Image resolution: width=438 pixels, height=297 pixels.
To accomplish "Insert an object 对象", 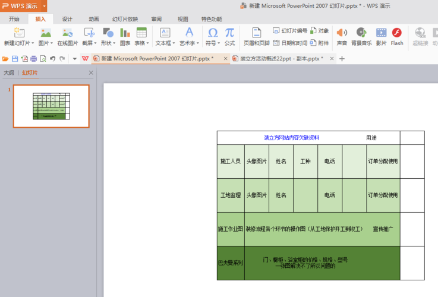I will pos(319,31).
